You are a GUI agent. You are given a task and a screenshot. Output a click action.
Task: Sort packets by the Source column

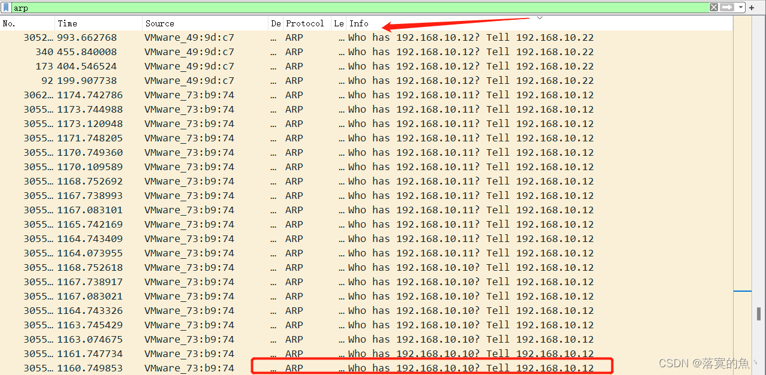206,23
